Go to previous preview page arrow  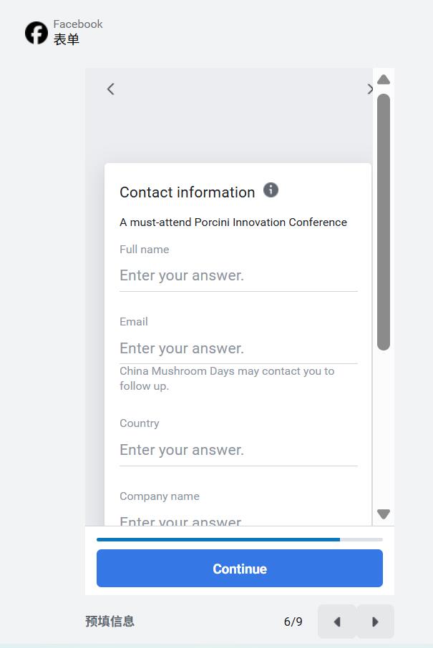pyautogui.click(x=337, y=622)
